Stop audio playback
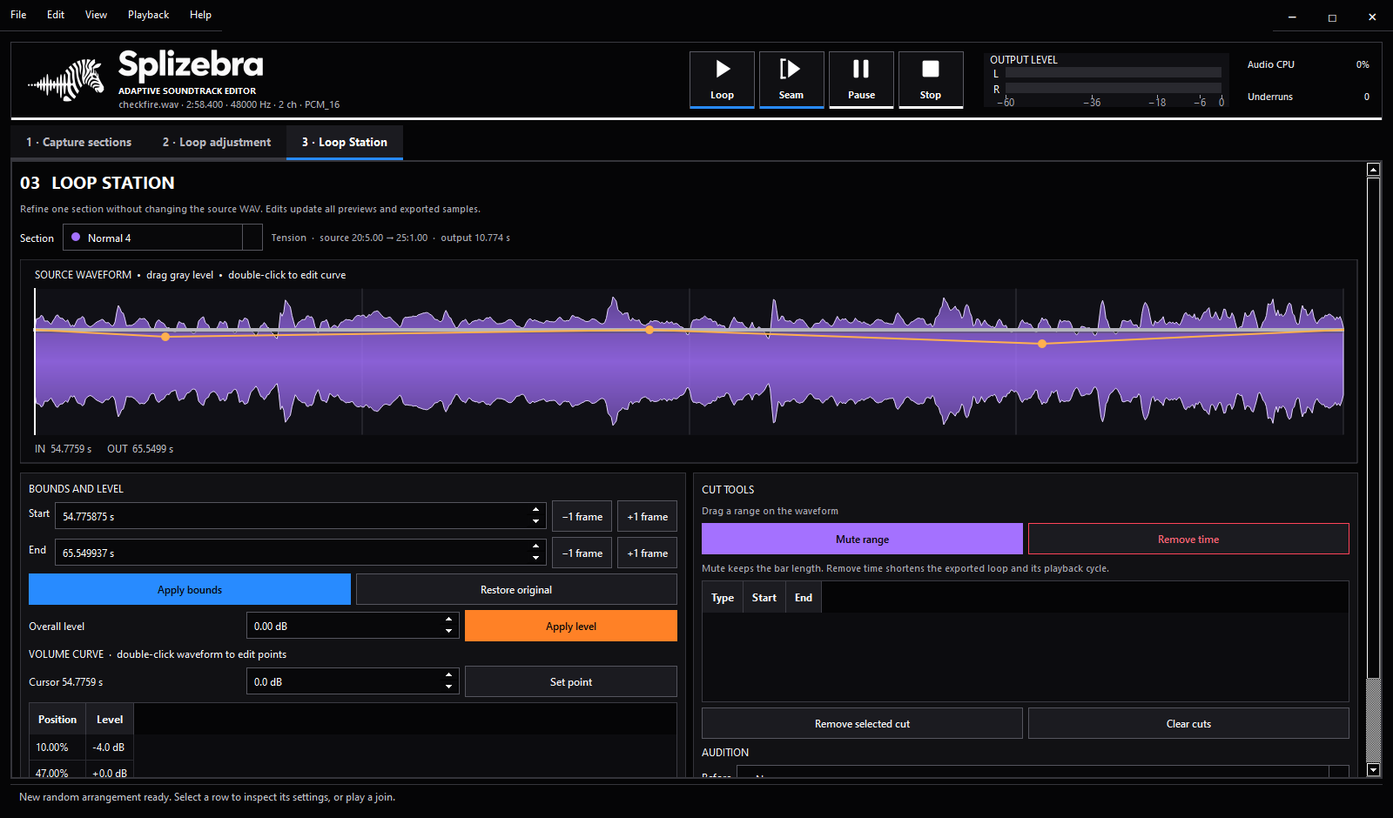 pos(931,79)
